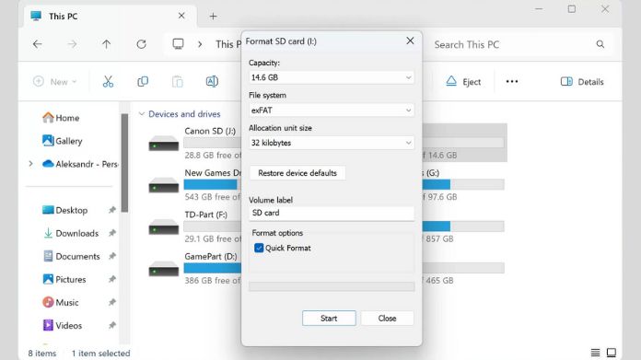Unpin Music using its pin icon
Screen dimensions: 641x360
112,302
